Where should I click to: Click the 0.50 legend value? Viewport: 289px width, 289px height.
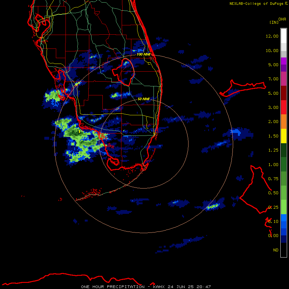[273, 193]
